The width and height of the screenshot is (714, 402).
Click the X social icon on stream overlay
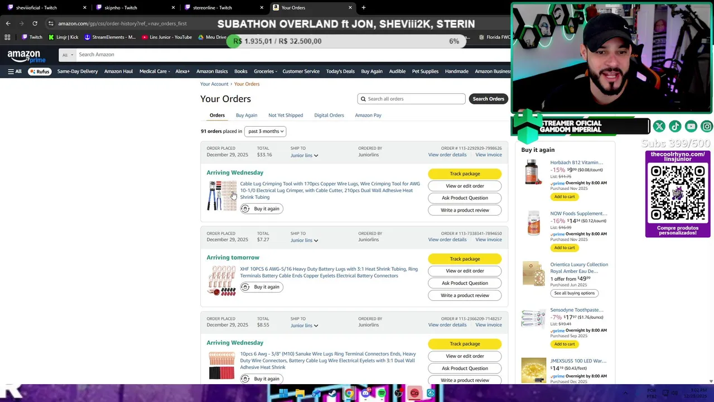point(659,127)
